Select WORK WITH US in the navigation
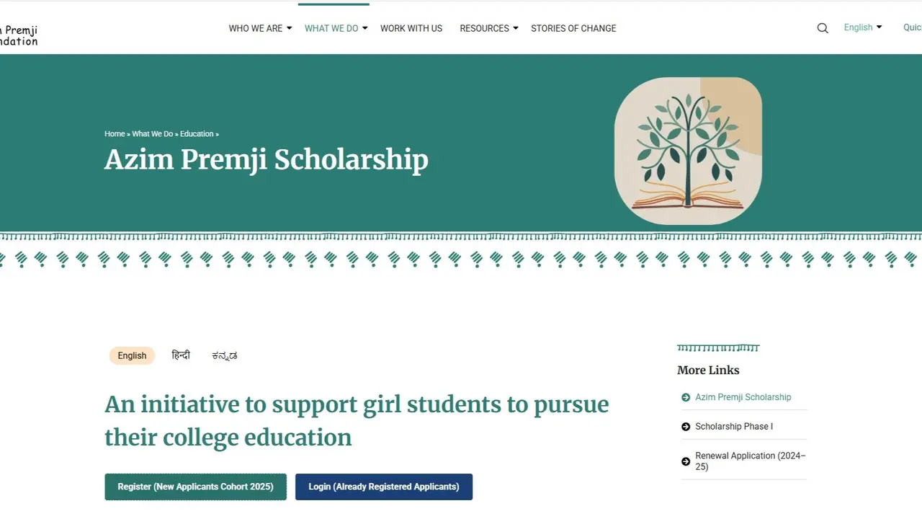 411,28
